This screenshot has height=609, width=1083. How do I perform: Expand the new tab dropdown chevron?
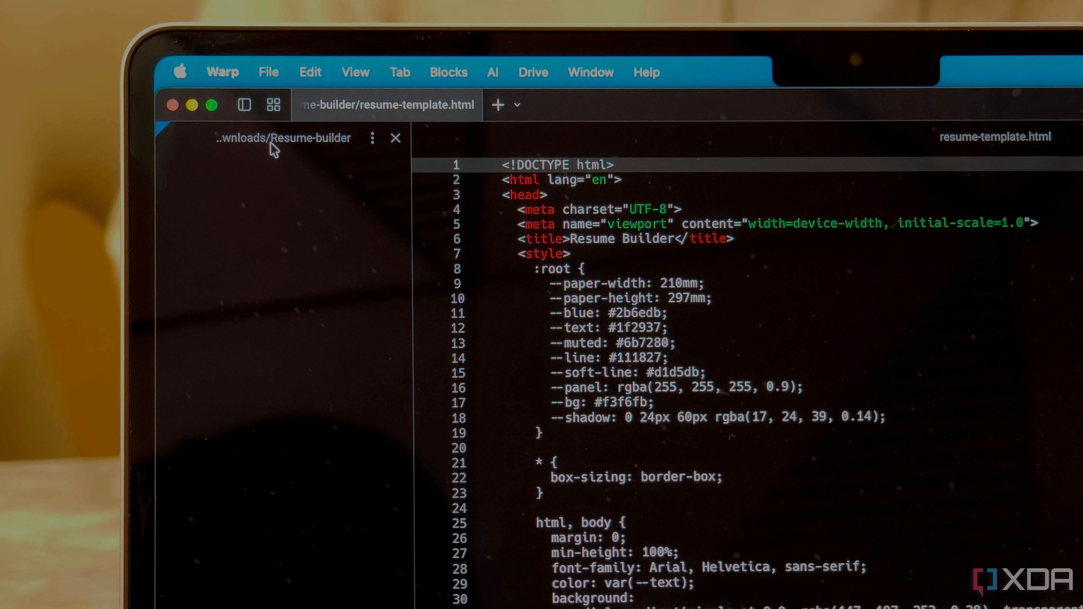[x=517, y=105]
